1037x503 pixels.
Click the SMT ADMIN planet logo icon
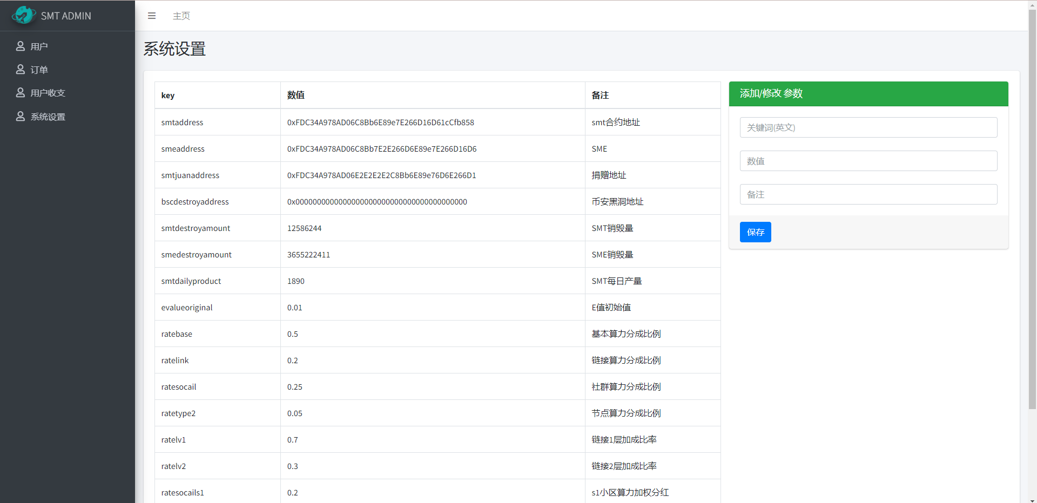[23, 15]
